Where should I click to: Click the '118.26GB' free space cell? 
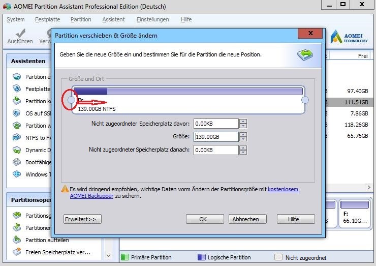(356, 125)
